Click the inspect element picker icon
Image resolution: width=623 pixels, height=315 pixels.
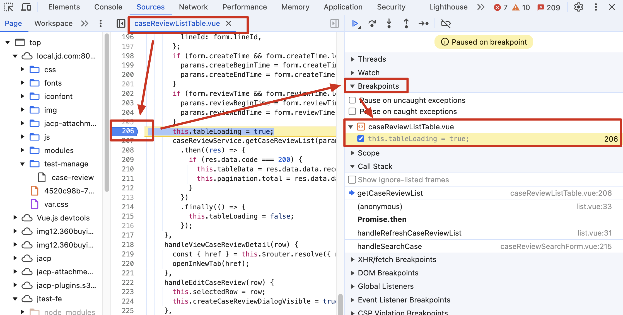[x=9, y=7]
